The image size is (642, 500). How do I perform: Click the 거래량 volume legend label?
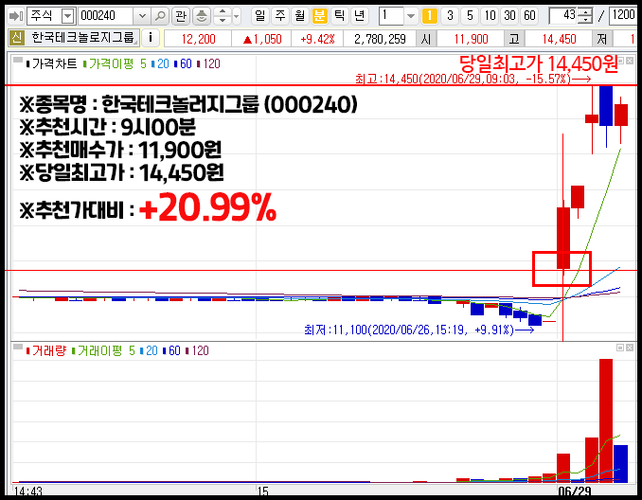(45, 351)
